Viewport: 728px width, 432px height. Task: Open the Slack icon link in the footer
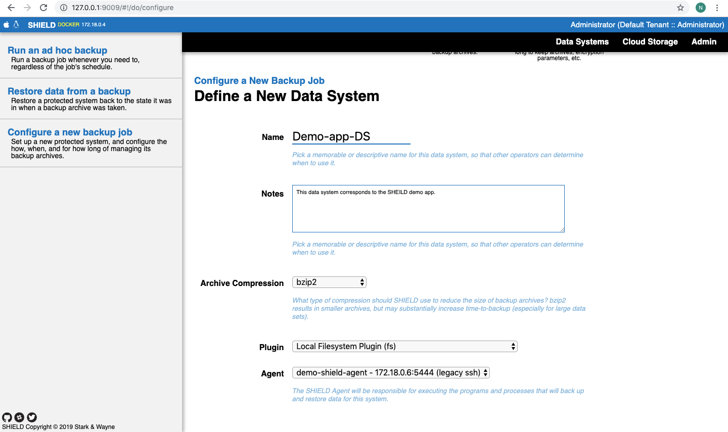pyautogui.click(x=19, y=417)
